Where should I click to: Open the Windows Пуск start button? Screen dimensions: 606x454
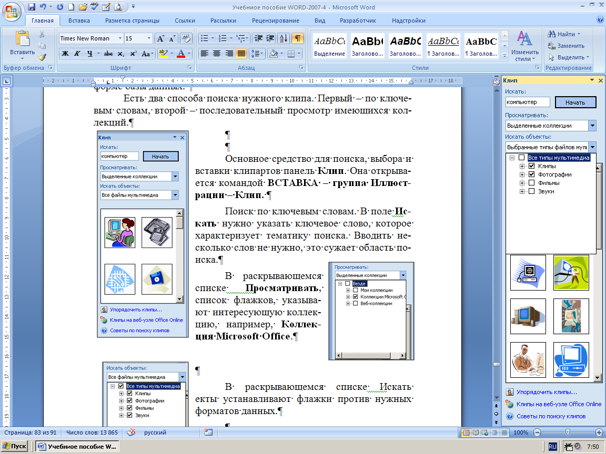(x=15, y=446)
